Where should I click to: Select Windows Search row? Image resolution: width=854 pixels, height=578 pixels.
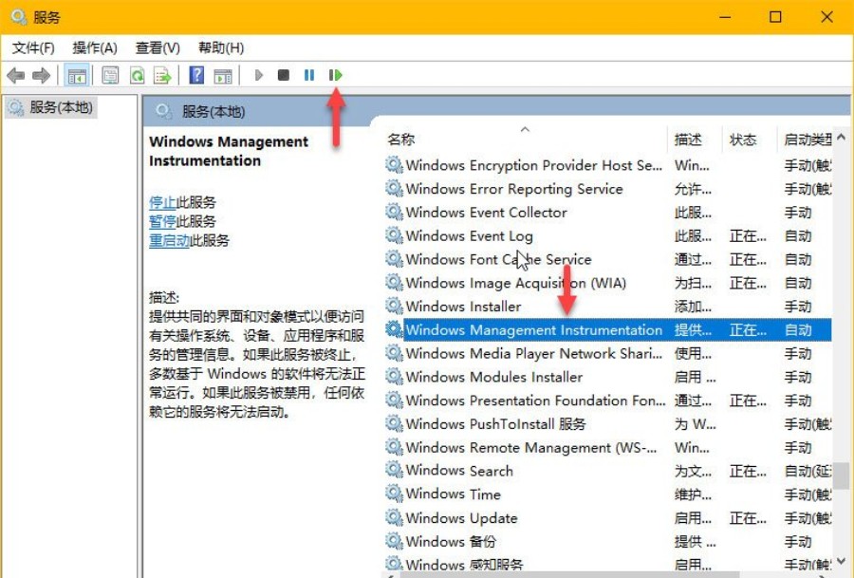(x=608, y=471)
